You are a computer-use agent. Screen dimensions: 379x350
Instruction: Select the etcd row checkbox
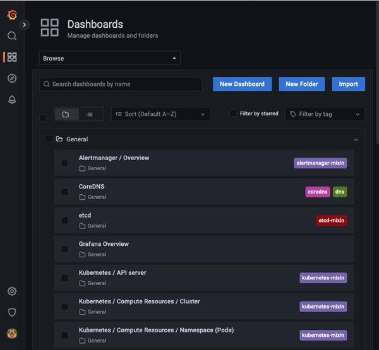[x=64, y=220]
